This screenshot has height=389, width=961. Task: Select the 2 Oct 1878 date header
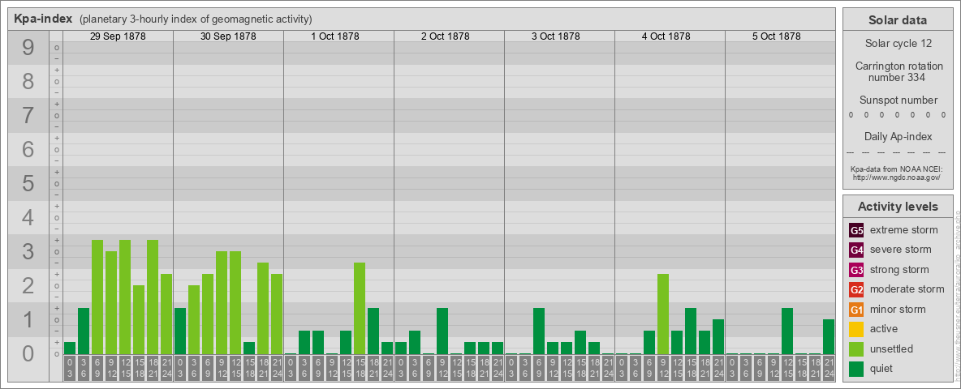pos(446,36)
